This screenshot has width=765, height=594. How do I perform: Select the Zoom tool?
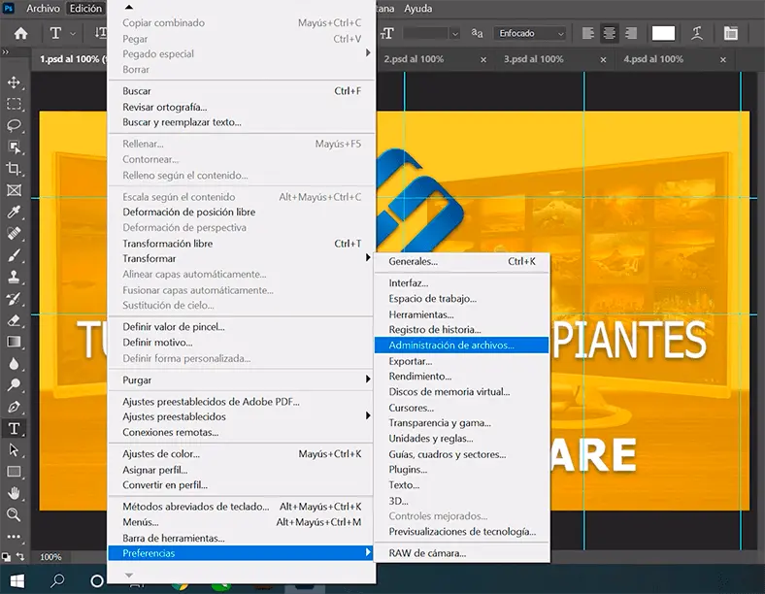pos(14,514)
